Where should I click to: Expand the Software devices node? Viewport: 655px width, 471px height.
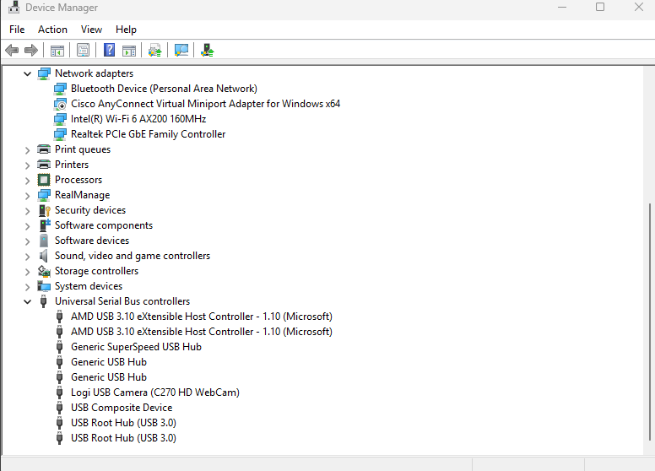pyautogui.click(x=28, y=241)
